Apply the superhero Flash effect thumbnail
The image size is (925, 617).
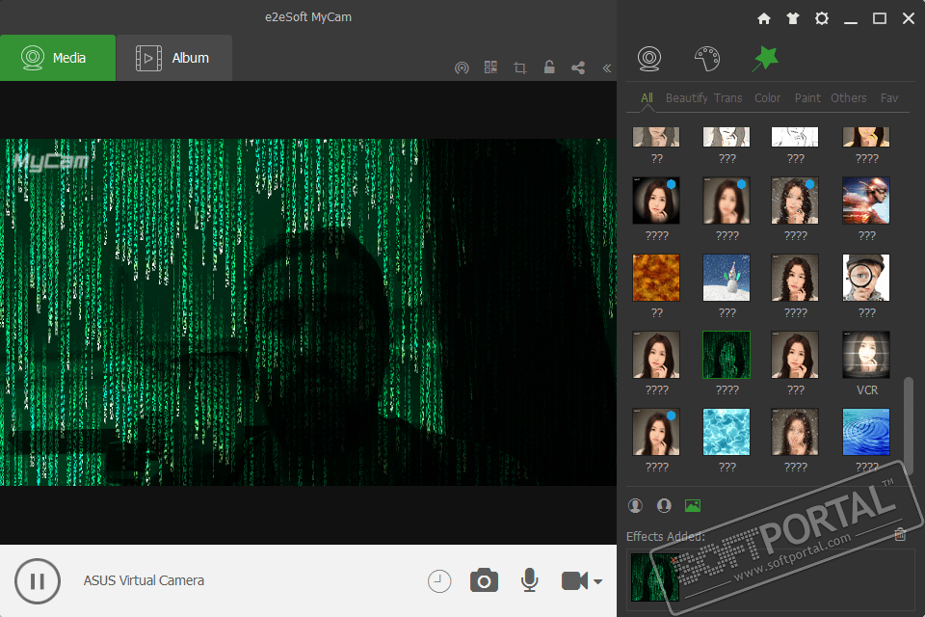point(866,201)
